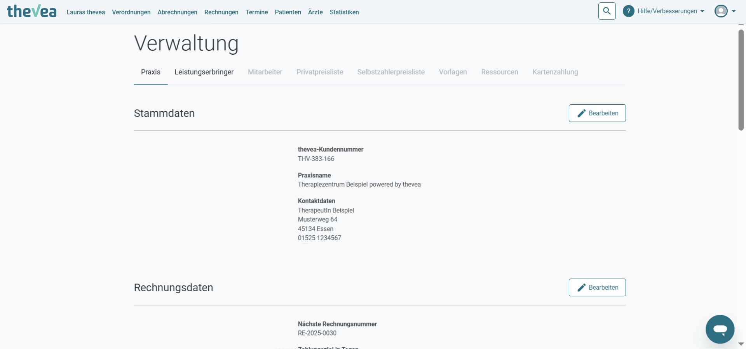The image size is (746, 349).
Task: Expand the user account dropdown arrow
Action: (x=734, y=11)
